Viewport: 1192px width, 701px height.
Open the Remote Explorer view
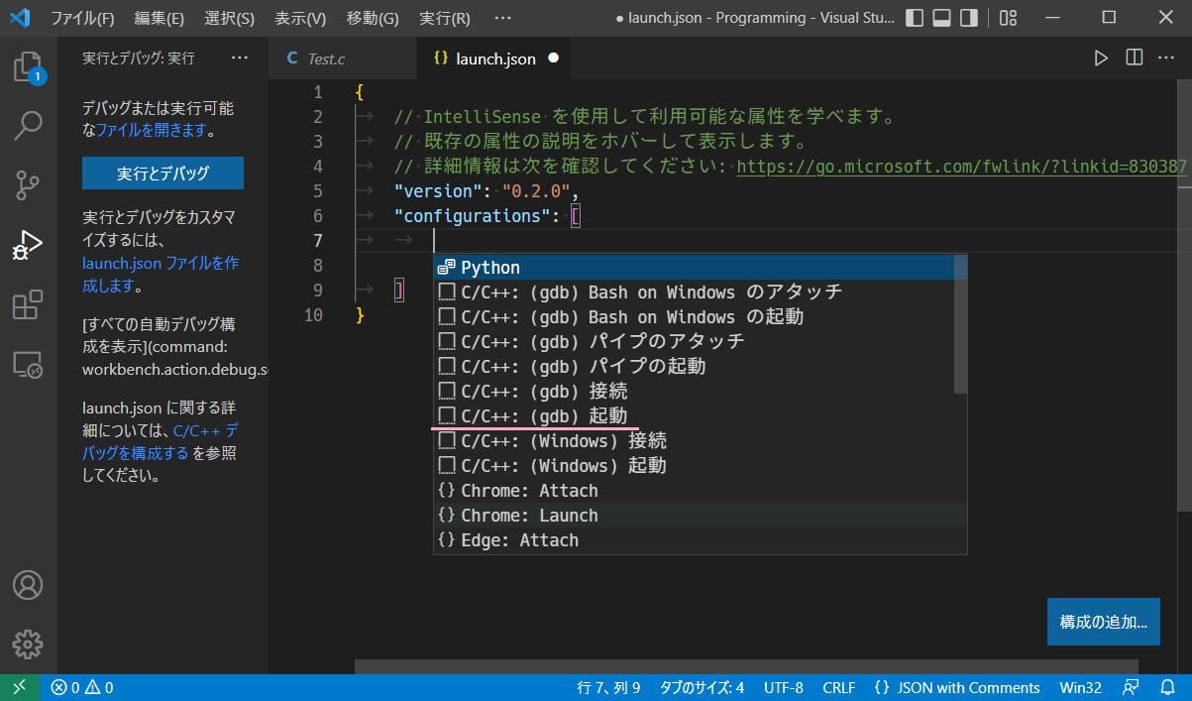pyautogui.click(x=28, y=364)
